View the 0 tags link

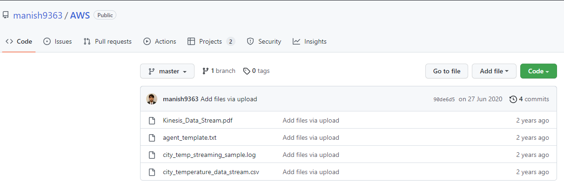point(256,71)
